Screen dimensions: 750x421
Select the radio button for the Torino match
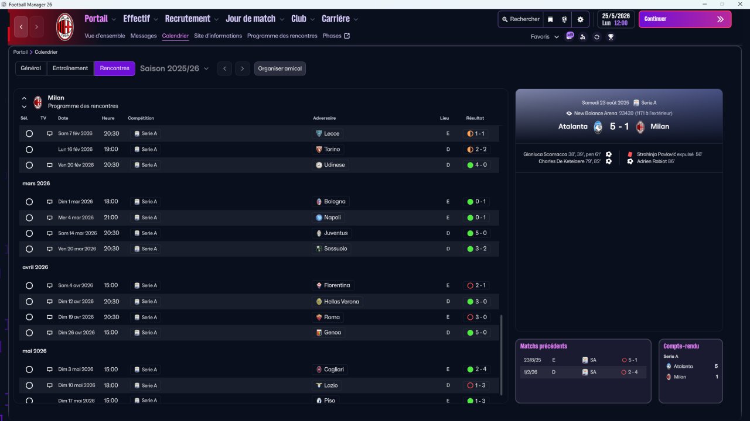[x=29, y=150]
